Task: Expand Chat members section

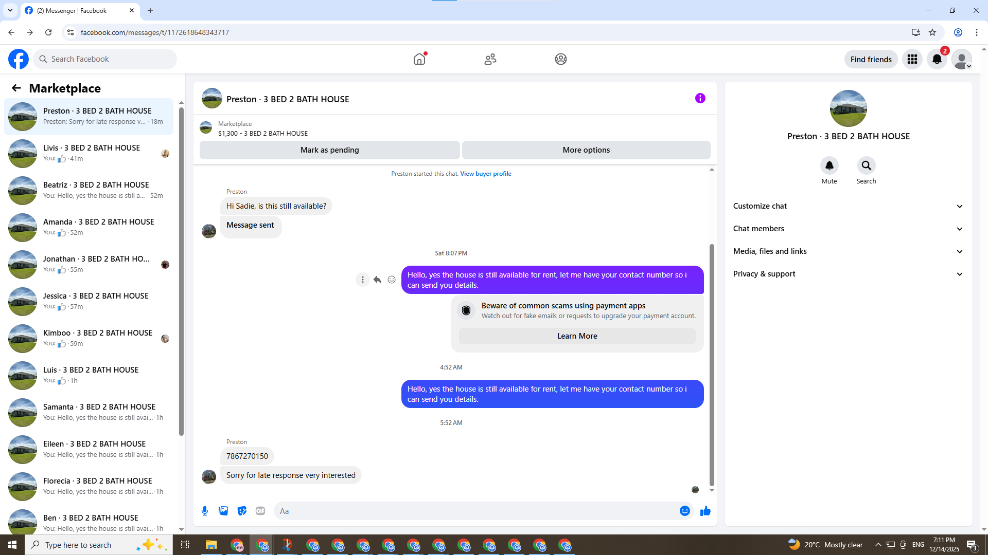Action: 848,229
